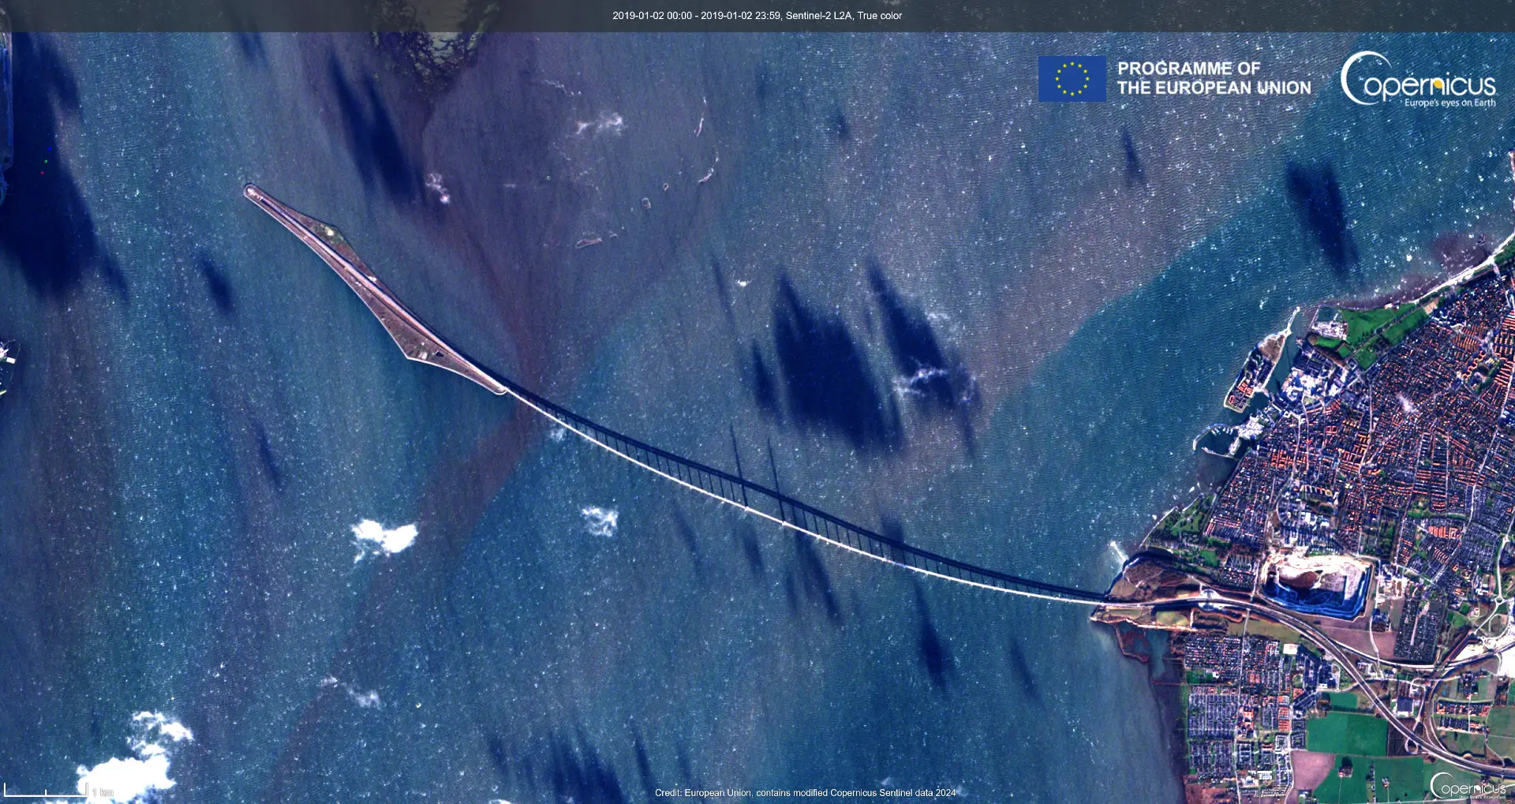Click the European Union credit line text
This screenshot has width=1515, height=804.
click(805, 793)
